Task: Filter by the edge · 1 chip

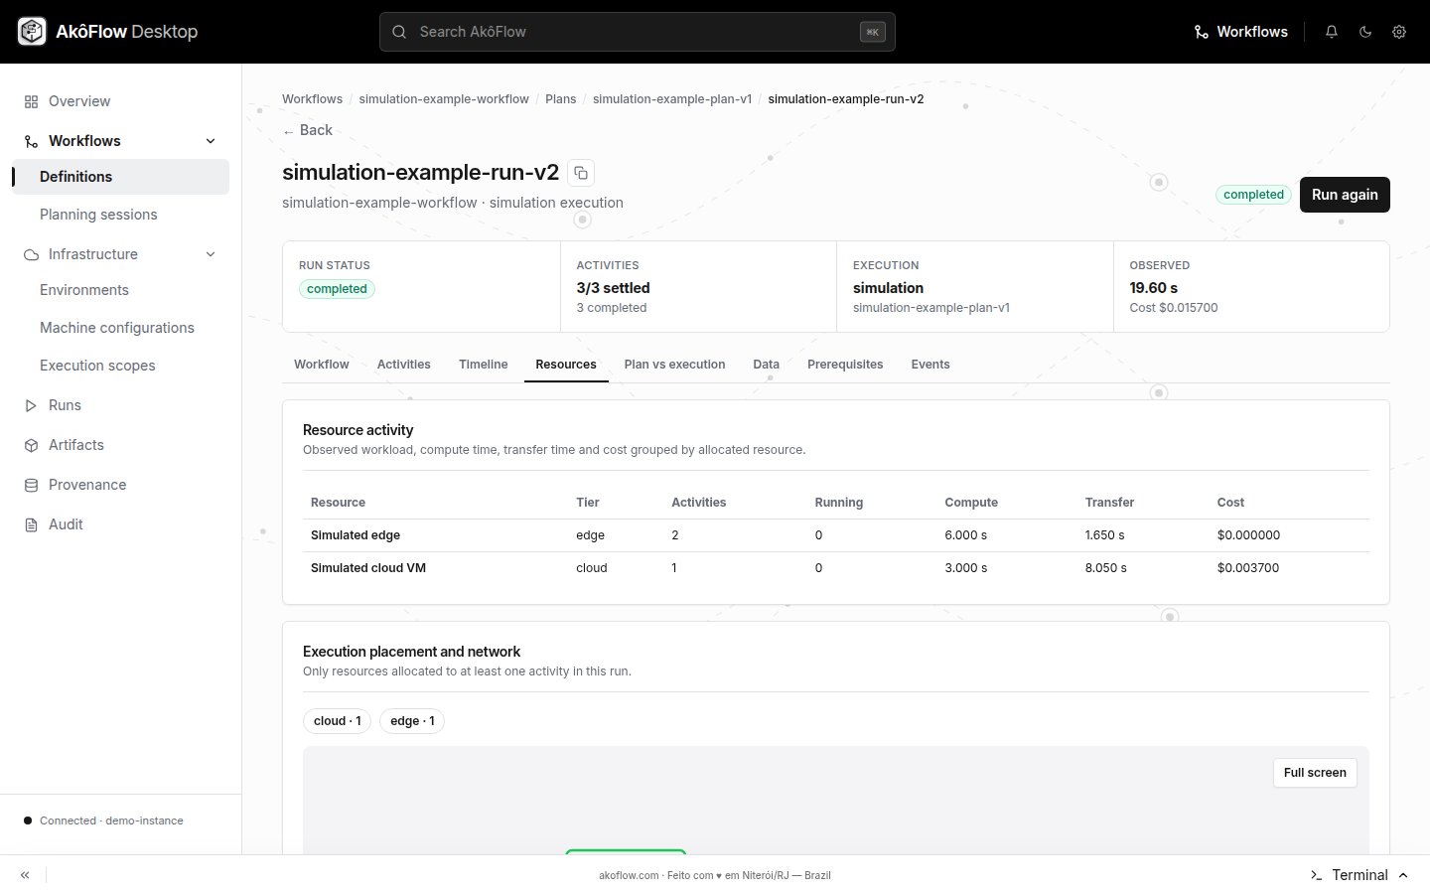Action: click(x=412, y=721)
